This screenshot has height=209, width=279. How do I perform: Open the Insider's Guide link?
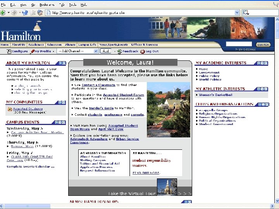click(x=101, y=108)
